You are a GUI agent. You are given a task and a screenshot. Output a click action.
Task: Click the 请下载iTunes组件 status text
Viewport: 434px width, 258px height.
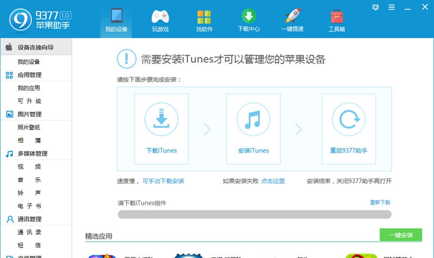(142, 203)
